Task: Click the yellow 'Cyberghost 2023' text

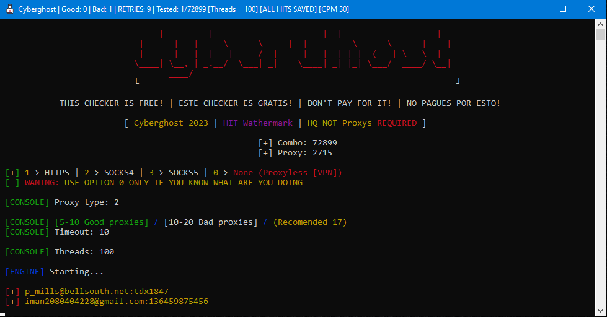Action: click(171, 123)
